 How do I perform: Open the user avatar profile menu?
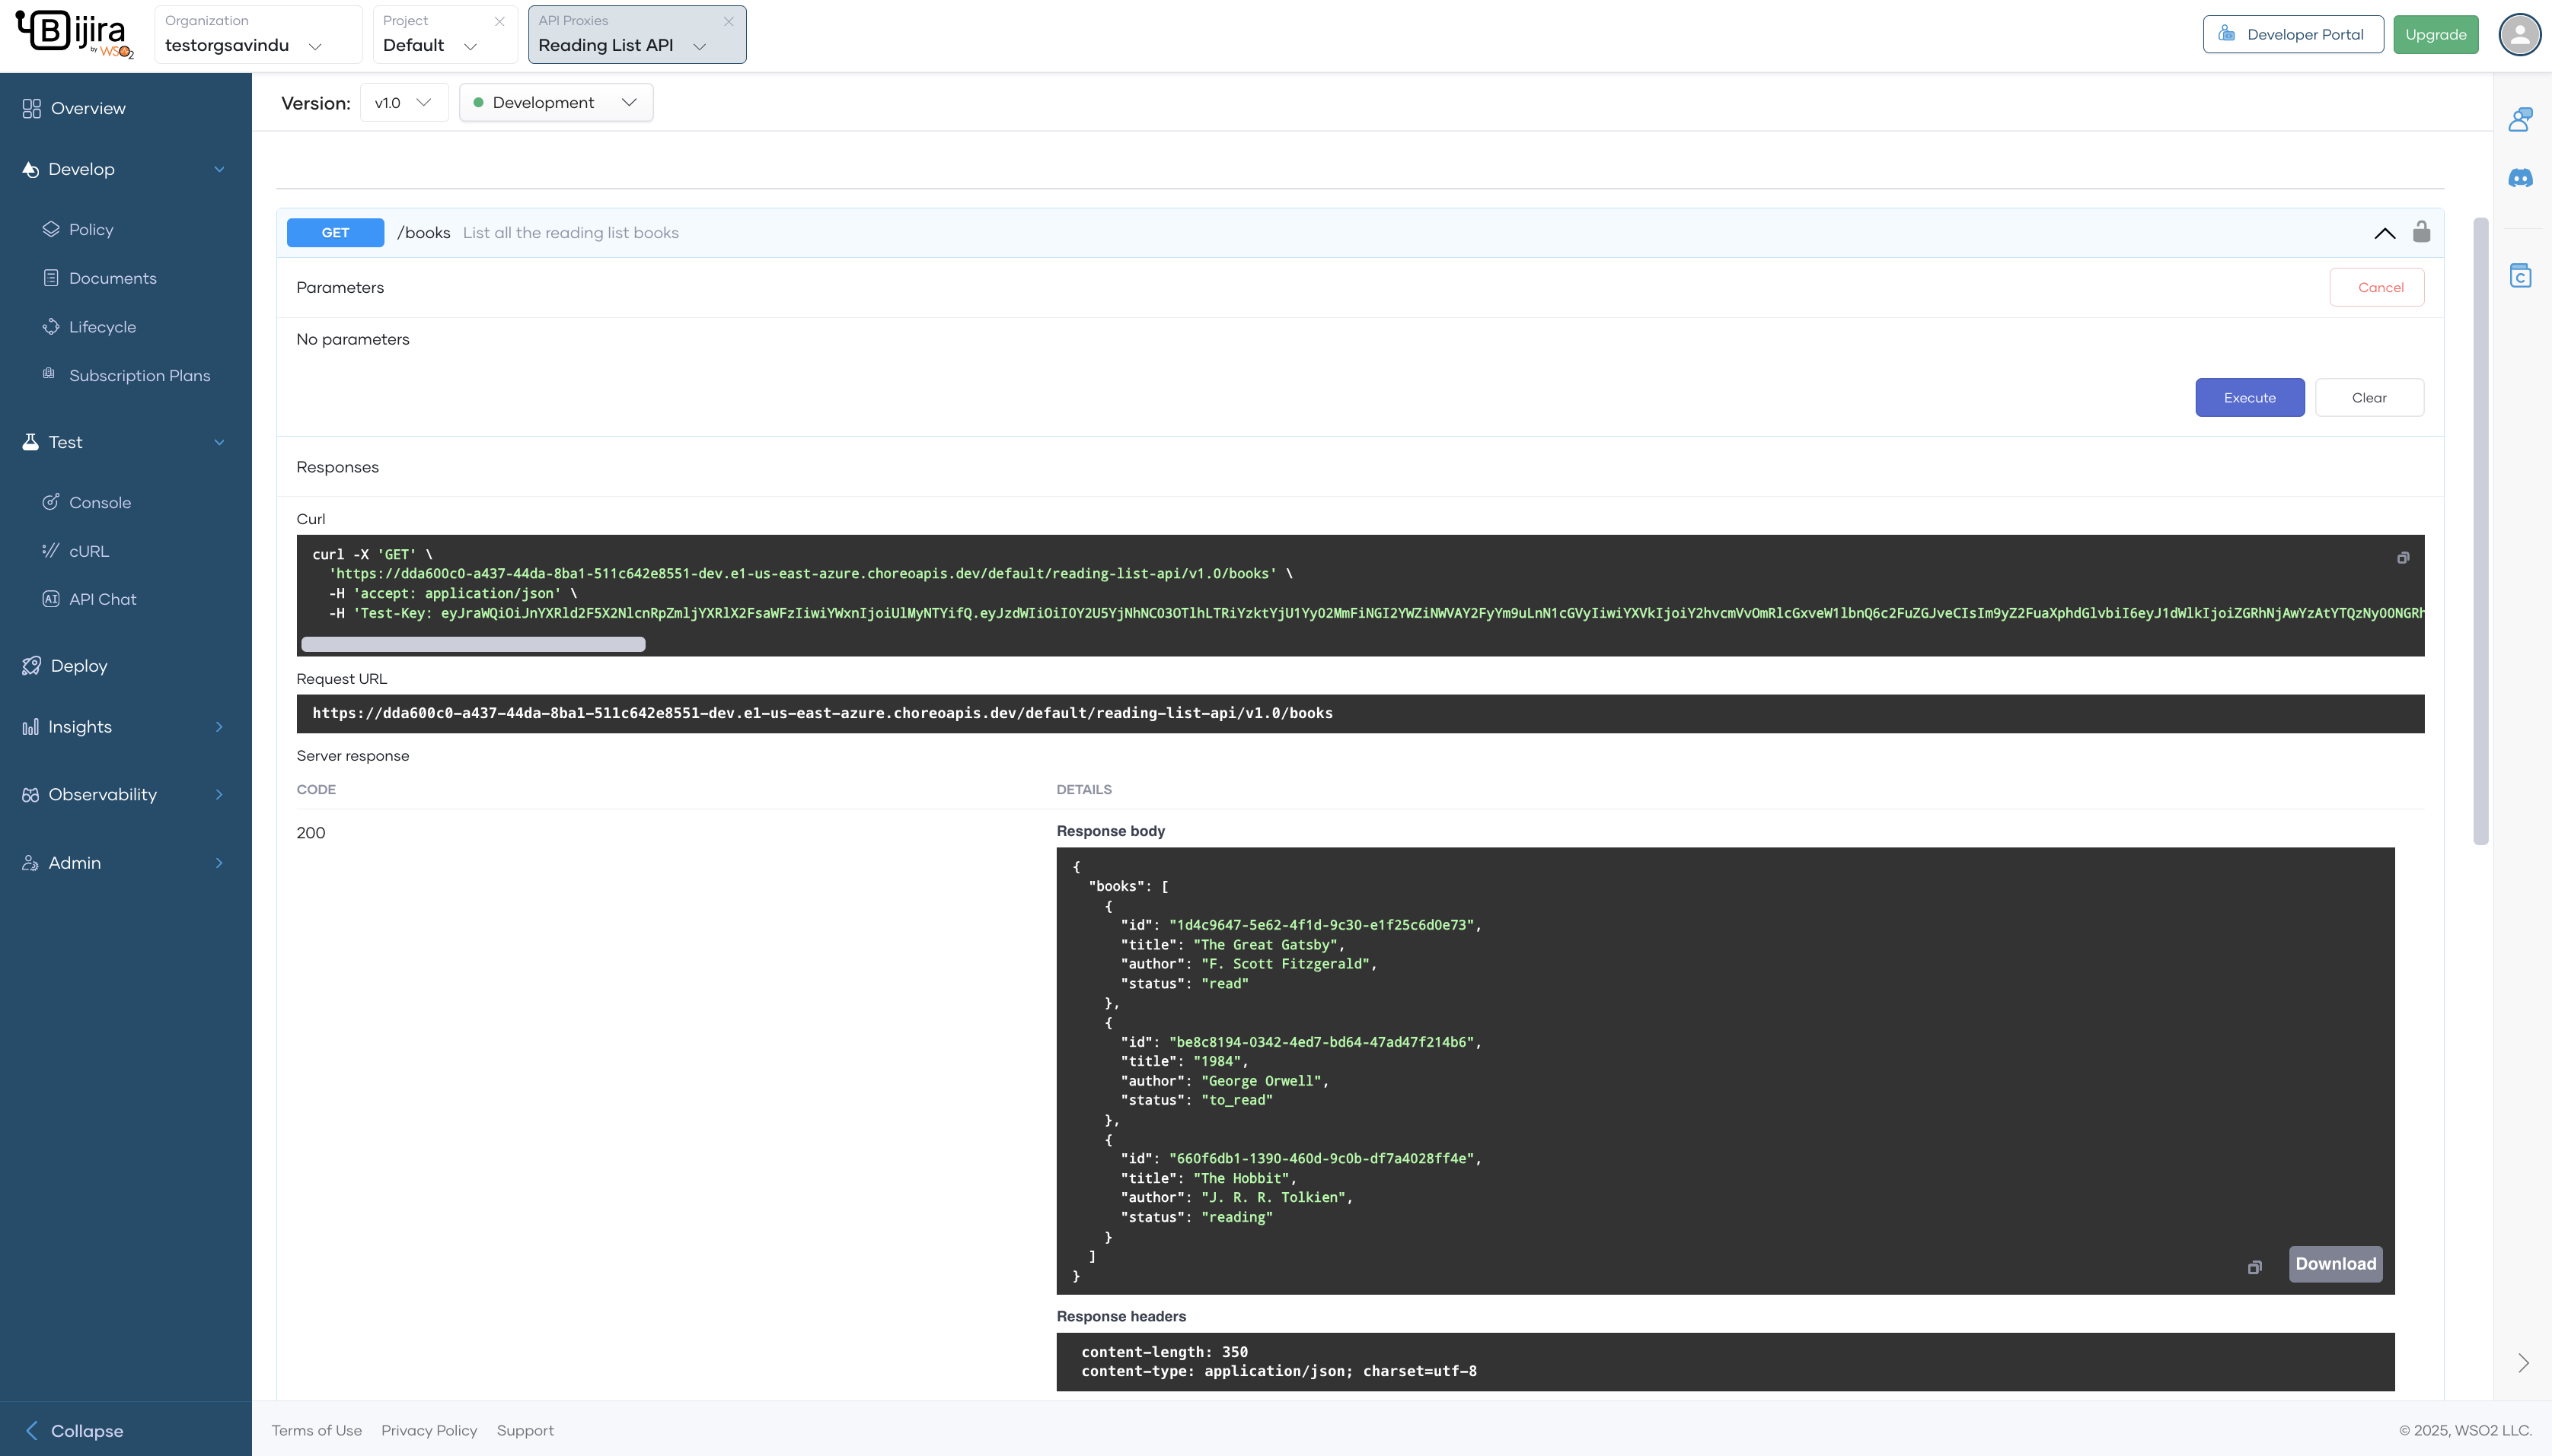point(2519,35)
